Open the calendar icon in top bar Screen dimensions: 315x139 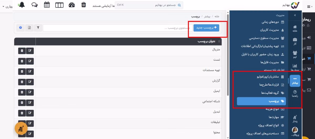pos(47,5)
